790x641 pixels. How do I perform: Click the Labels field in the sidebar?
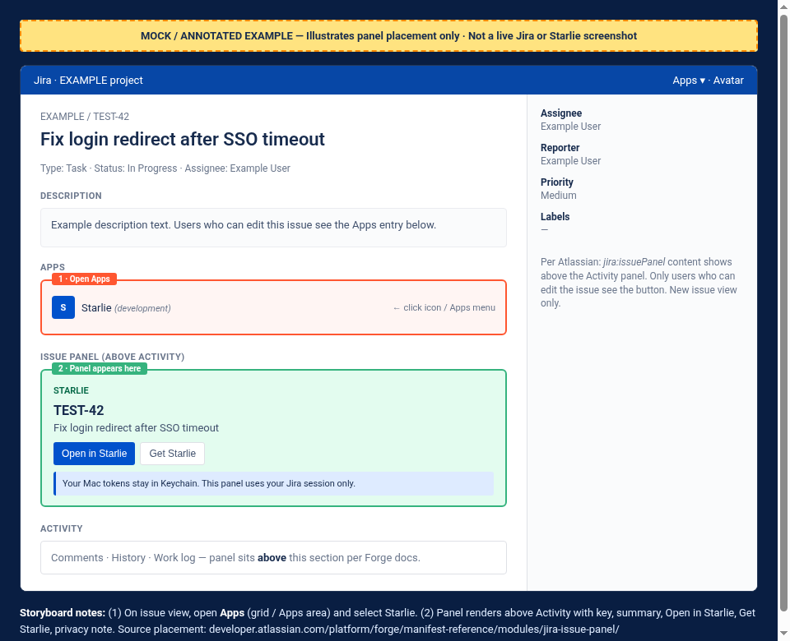point(555,223)
